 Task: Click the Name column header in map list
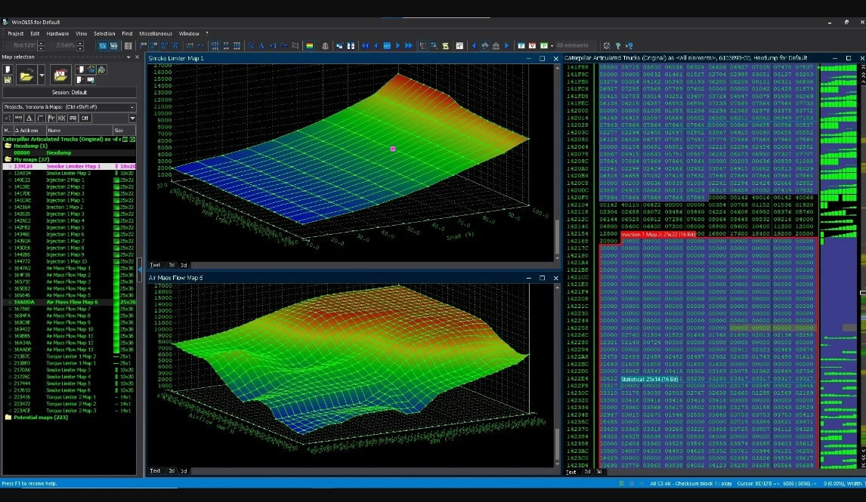54,131
